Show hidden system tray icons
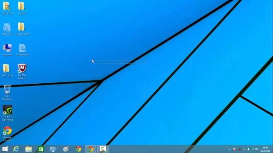 click(x=229, y=149)
